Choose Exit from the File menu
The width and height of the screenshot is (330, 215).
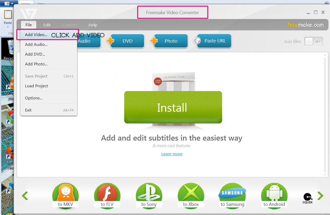[x=49, y=110]
